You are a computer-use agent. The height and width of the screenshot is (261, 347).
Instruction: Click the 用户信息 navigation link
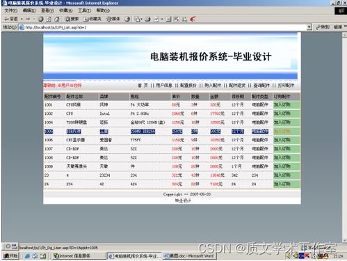pos(164,86)
